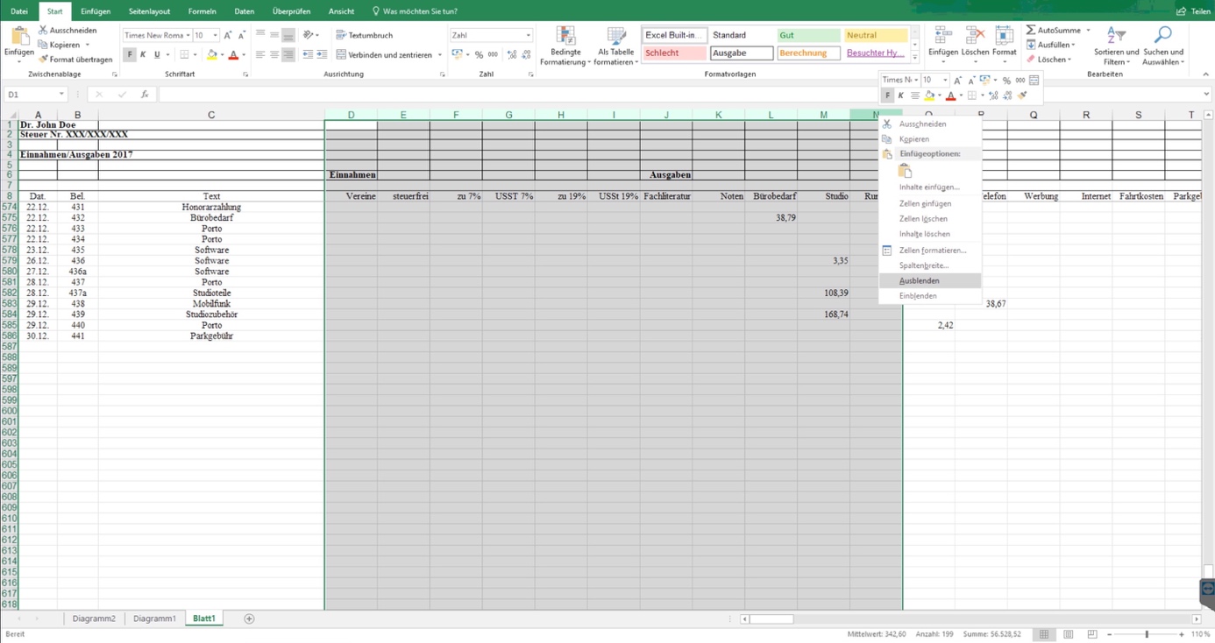The height and width of the screenshot is (643, 1215).
Task: Toggle bold (F) in the mini toolbar
Action: (x=887, y=95)
